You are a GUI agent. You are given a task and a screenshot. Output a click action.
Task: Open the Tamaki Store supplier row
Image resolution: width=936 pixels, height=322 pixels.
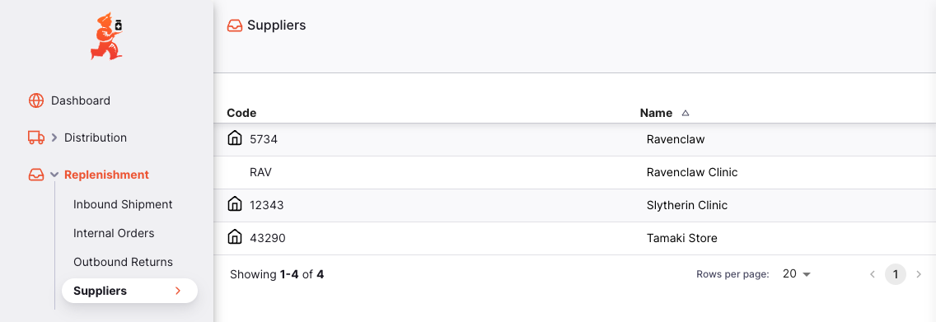tap(575, 239)
